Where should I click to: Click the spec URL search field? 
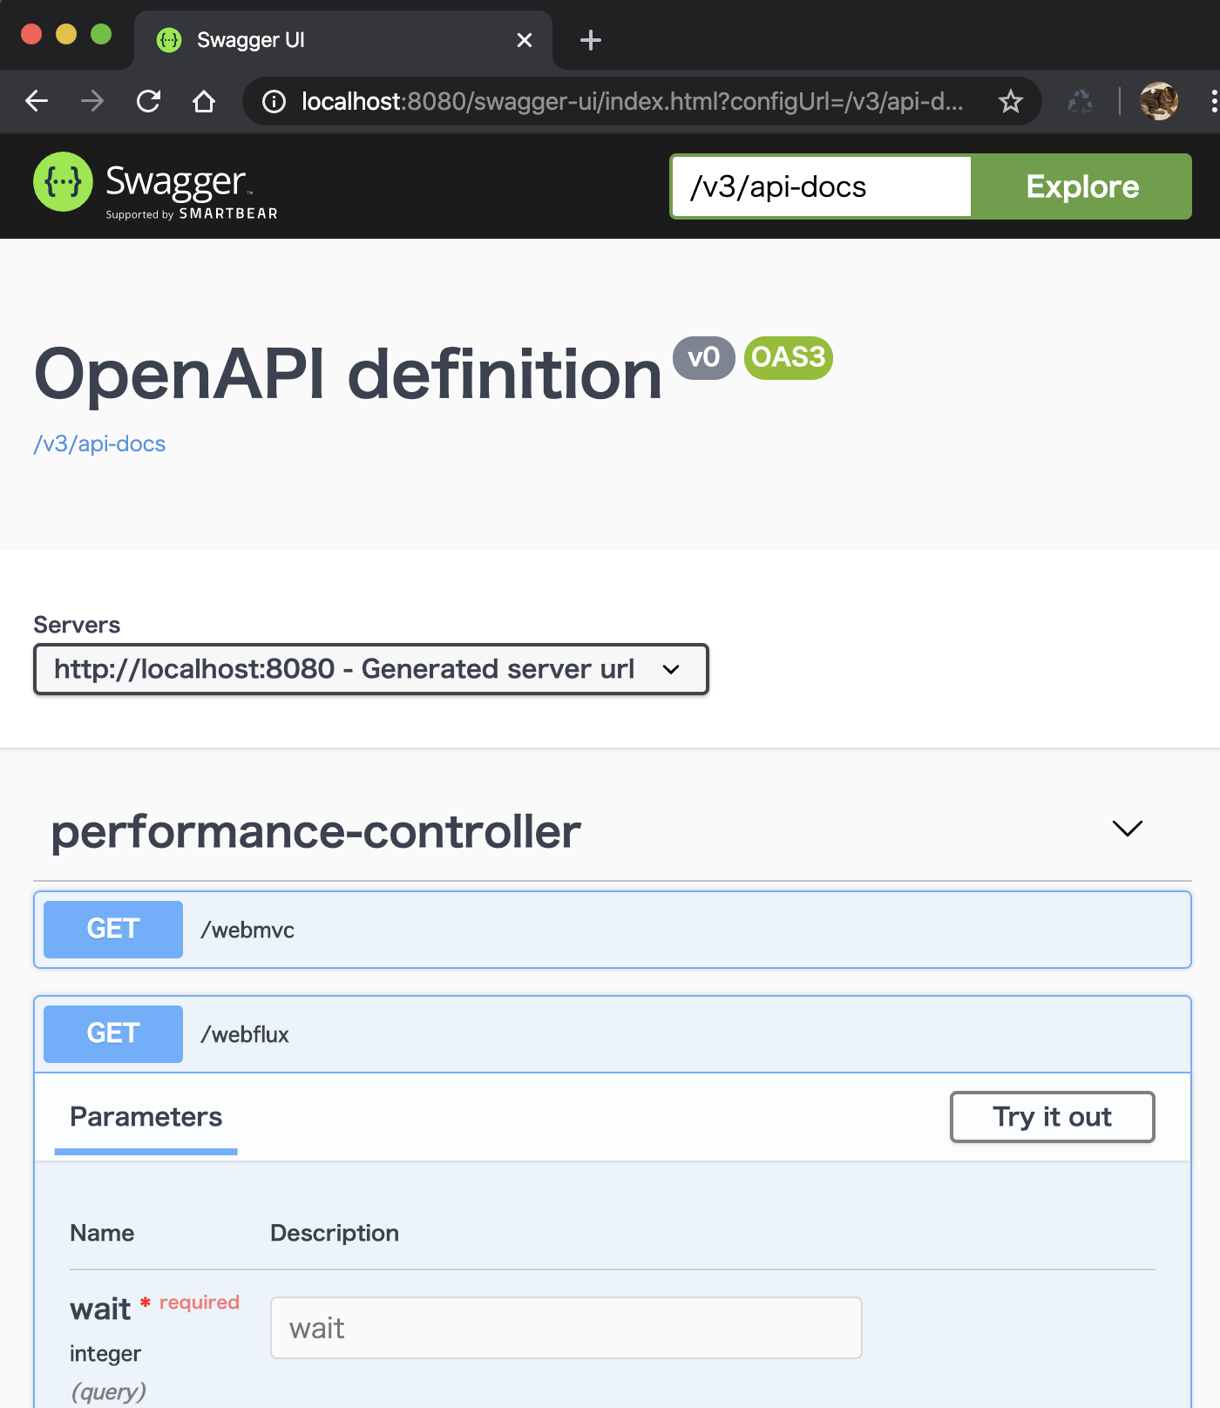(819, 186)
